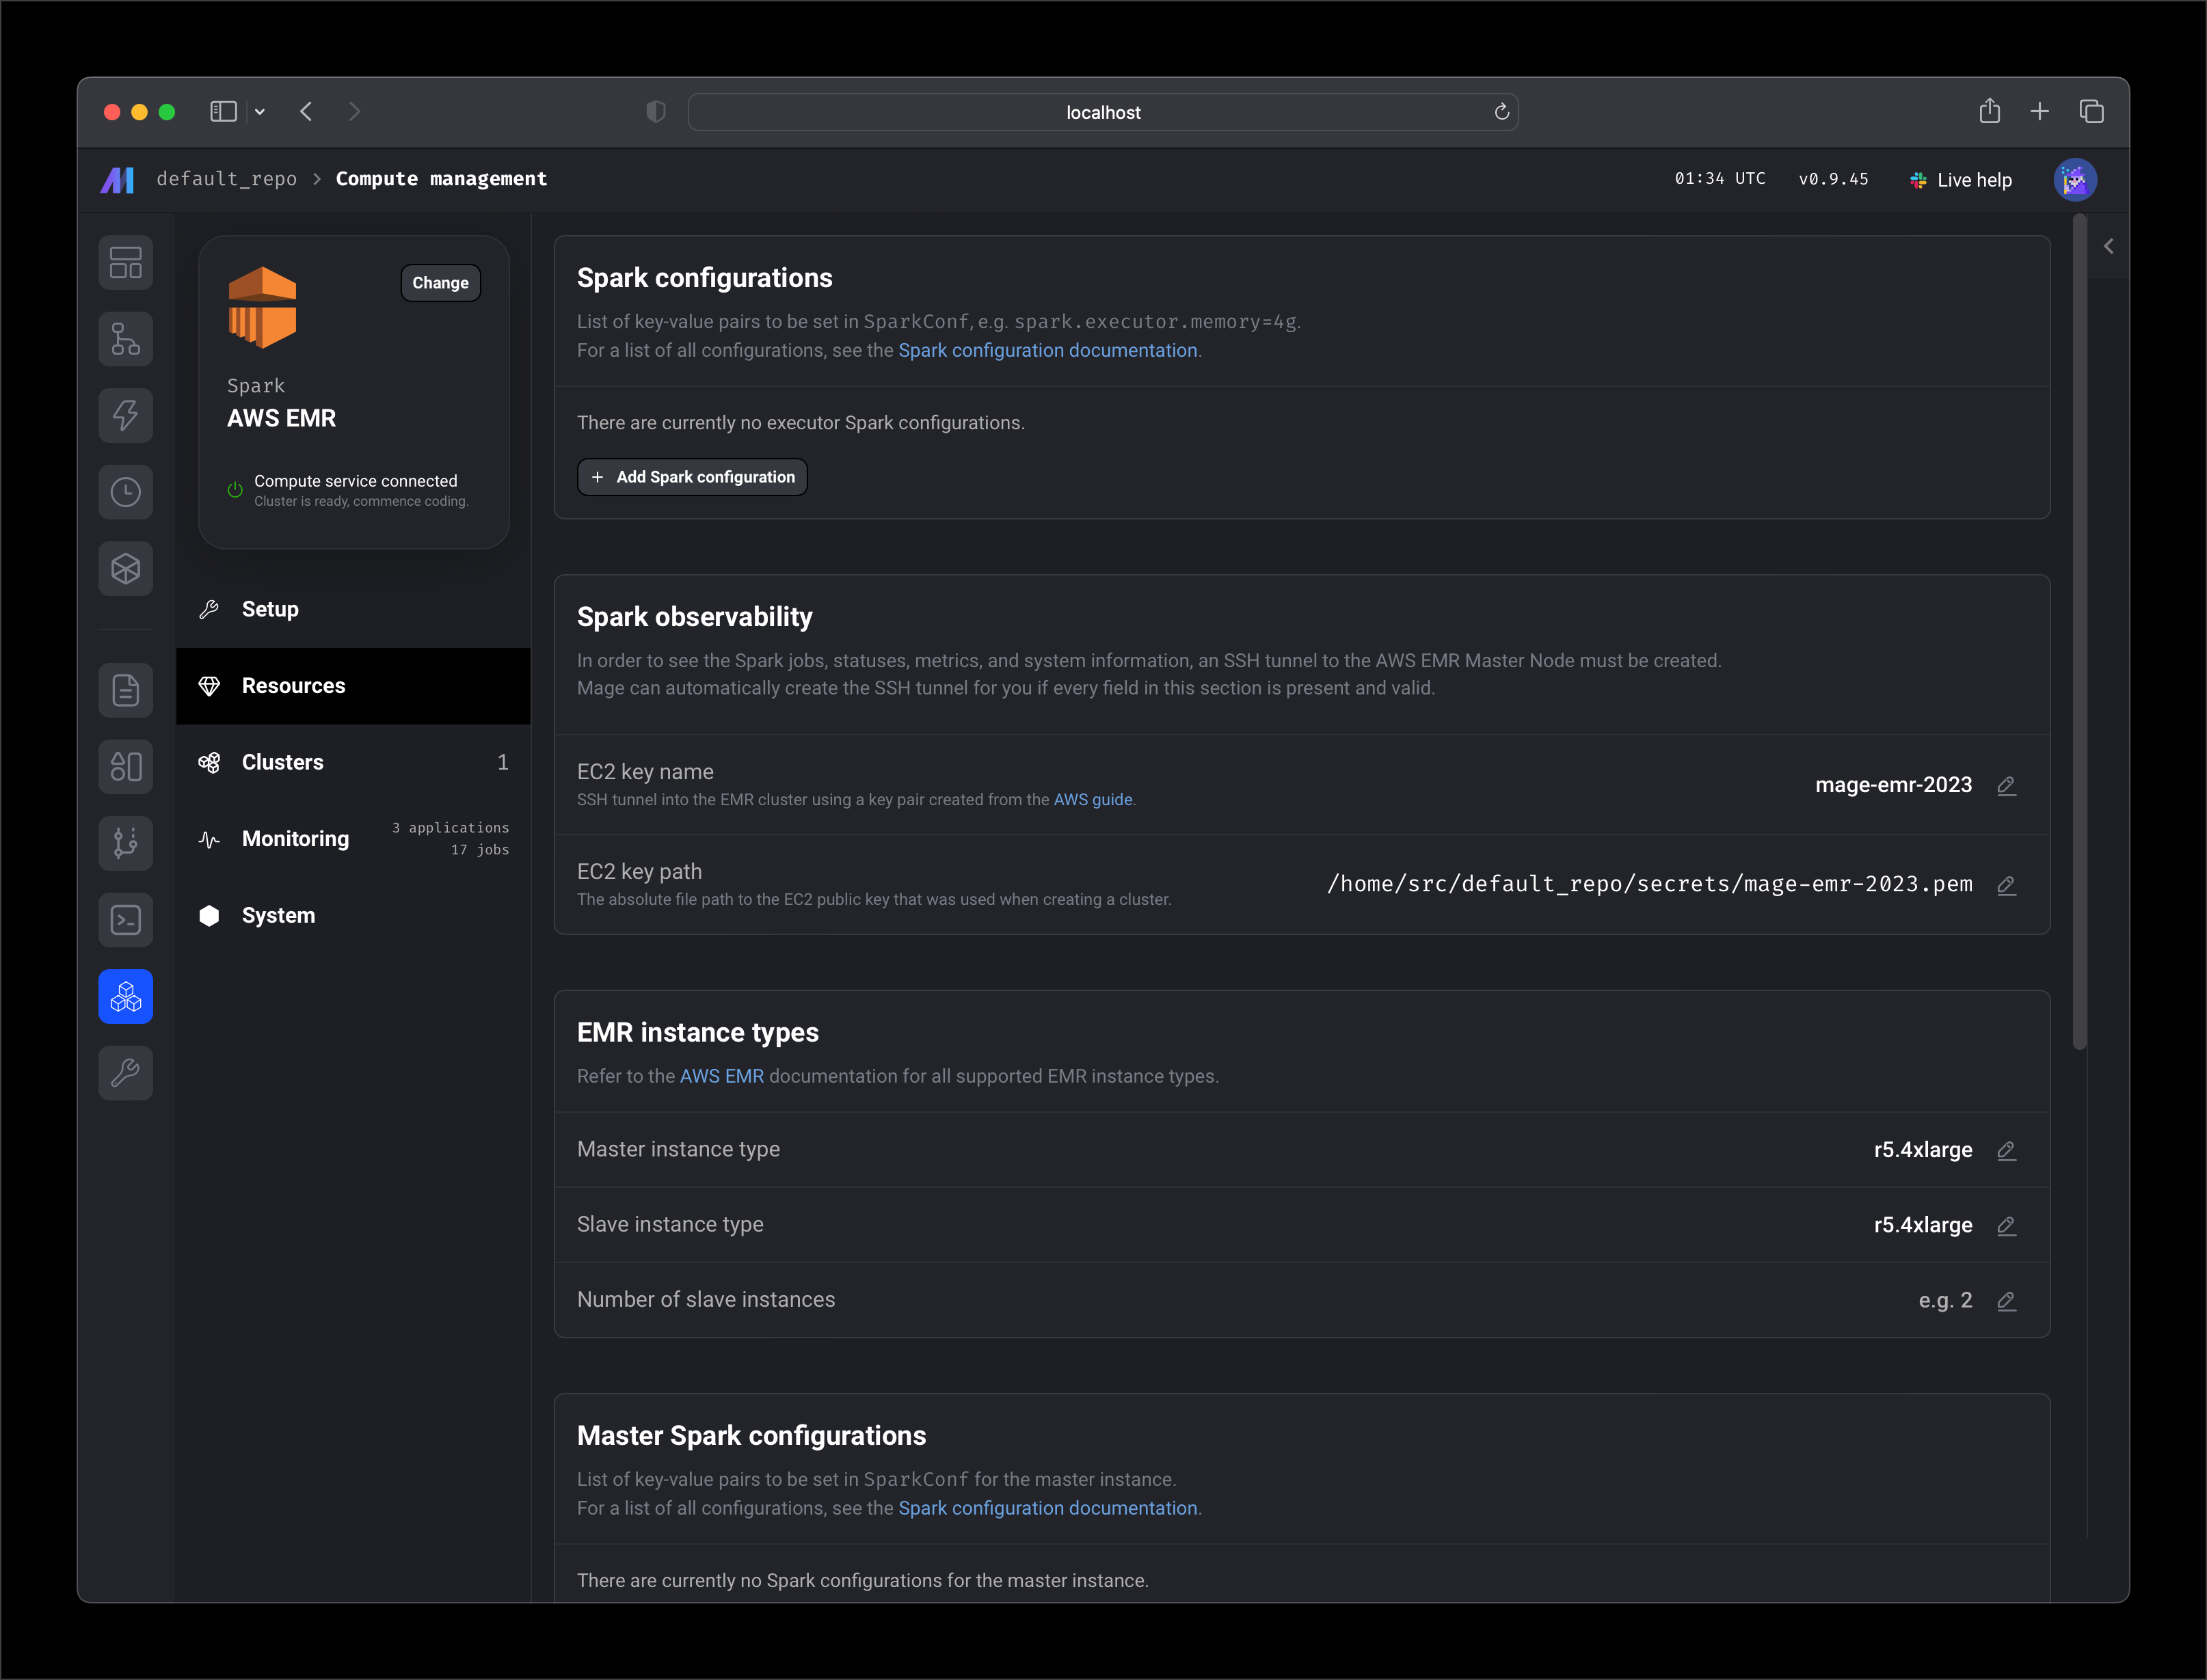2207x1680 pixels.
Task: Click the Mage logo in header
Action: (x=117, y=180)
